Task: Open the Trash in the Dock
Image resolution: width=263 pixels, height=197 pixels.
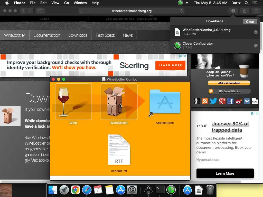Action: pyautogui.click(x=210, y=190)
